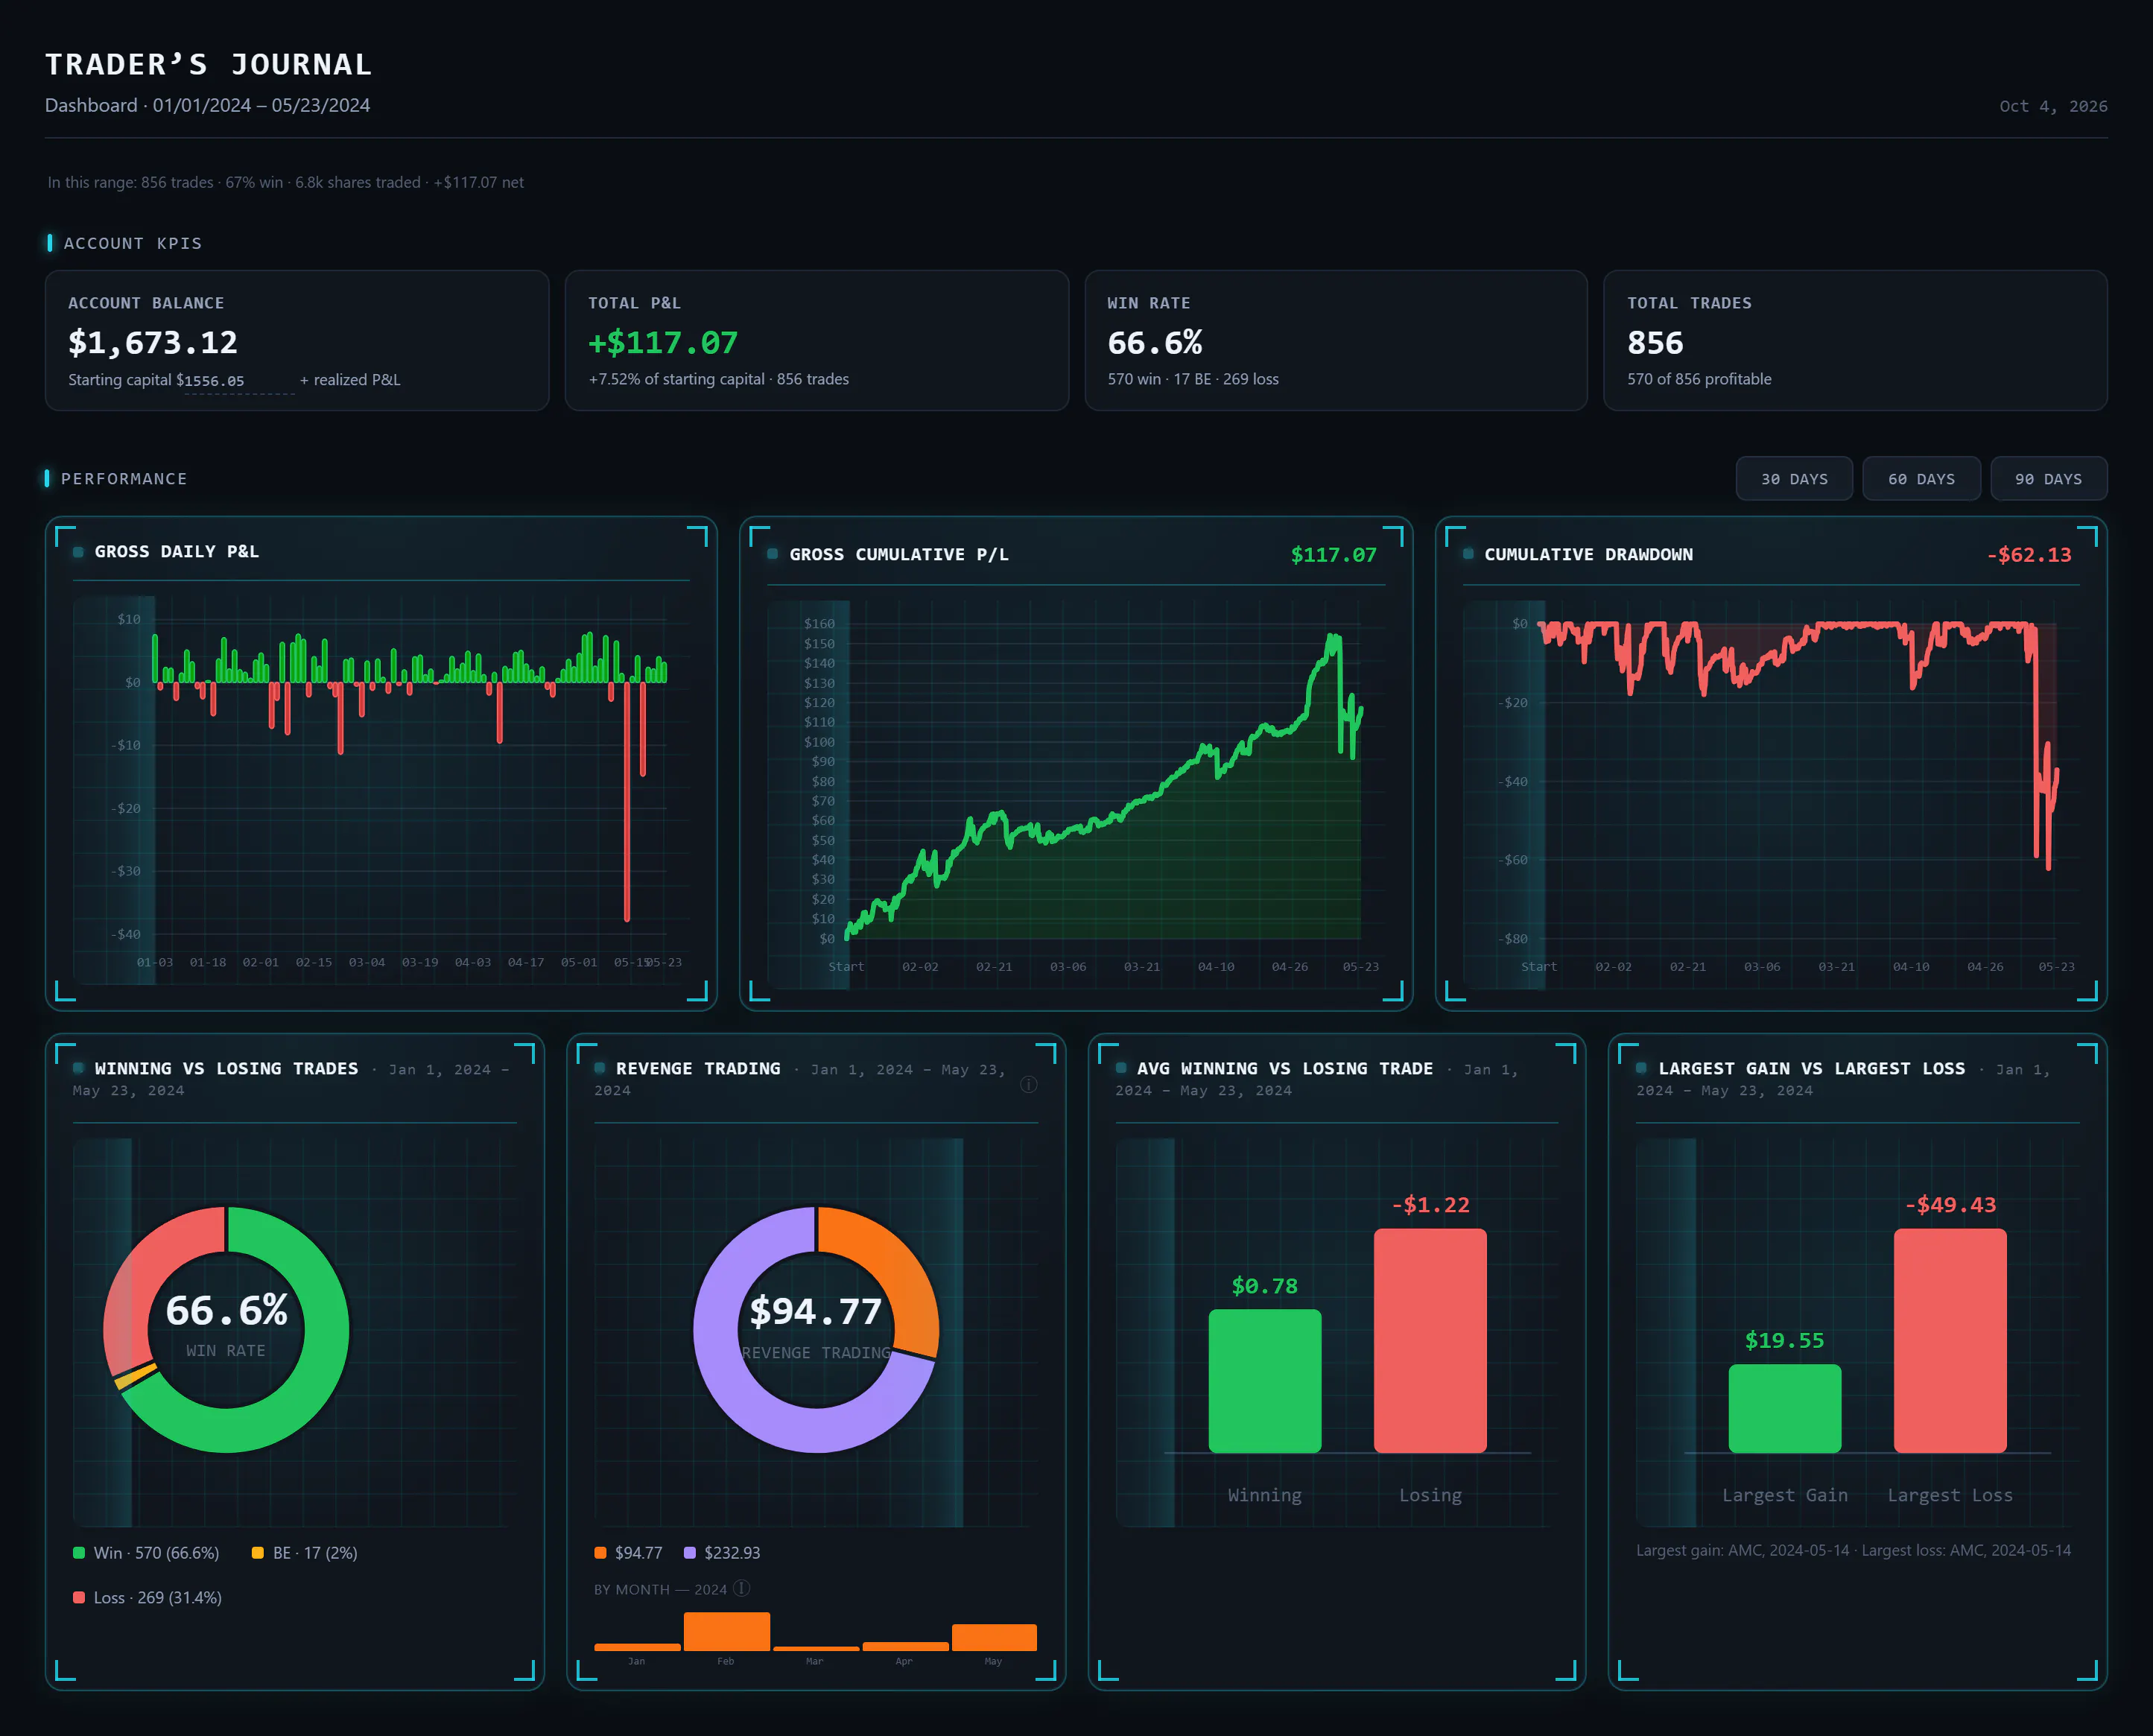Open the Revenge Trading card info icon
Screen dimensions: 2153x1736
click(1028, 1085)
